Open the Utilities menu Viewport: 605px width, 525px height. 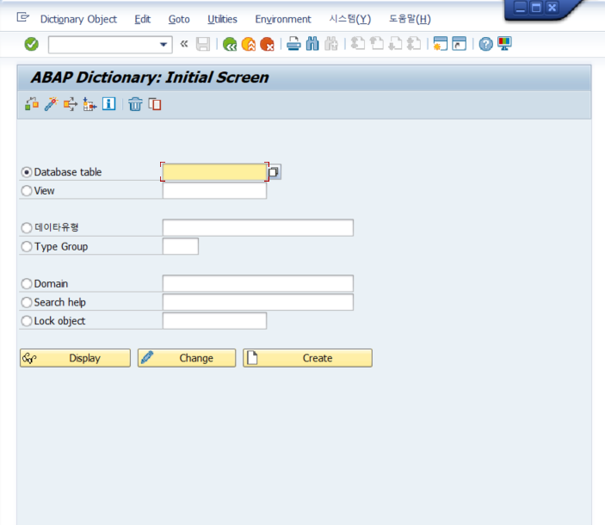[222, 19]
